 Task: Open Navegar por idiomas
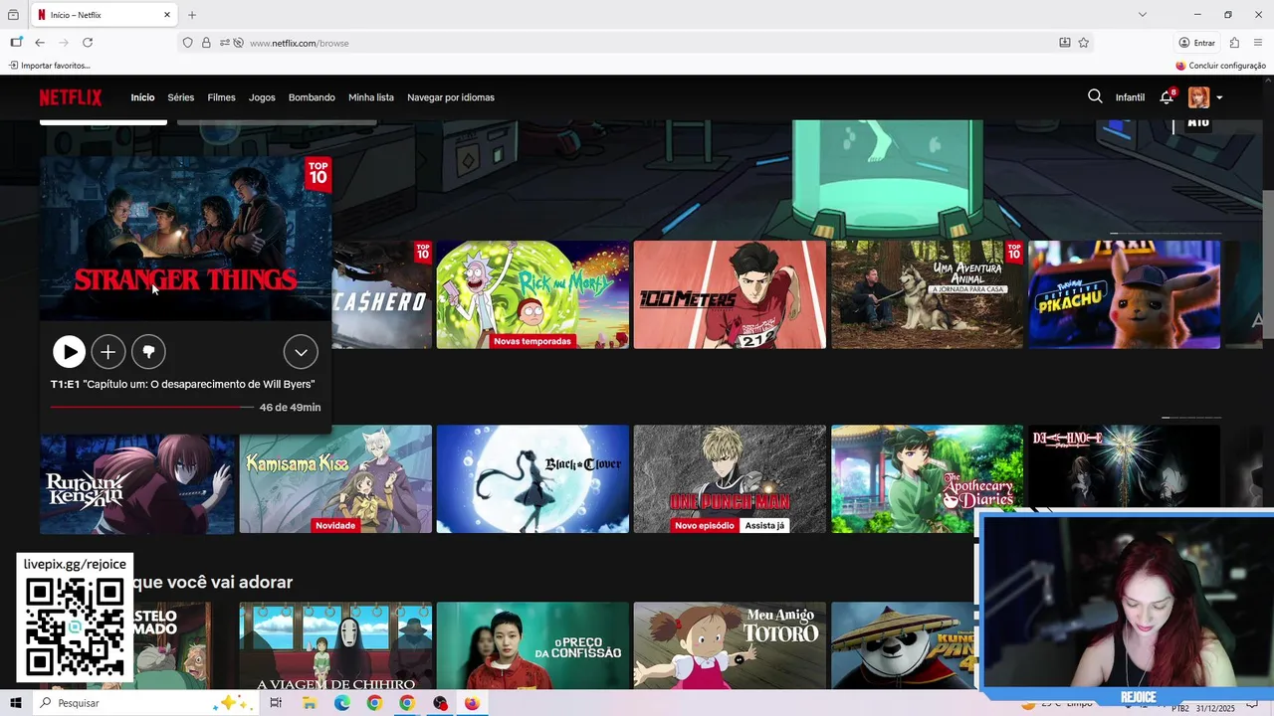pos(451,97)
